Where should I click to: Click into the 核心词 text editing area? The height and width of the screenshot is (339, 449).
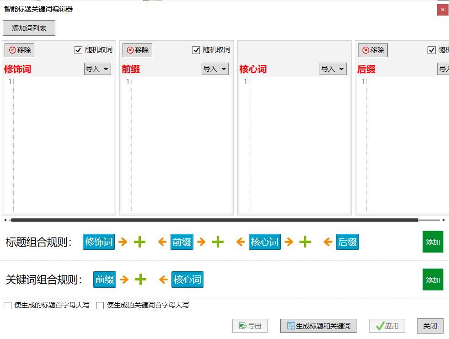click(299, 145)
